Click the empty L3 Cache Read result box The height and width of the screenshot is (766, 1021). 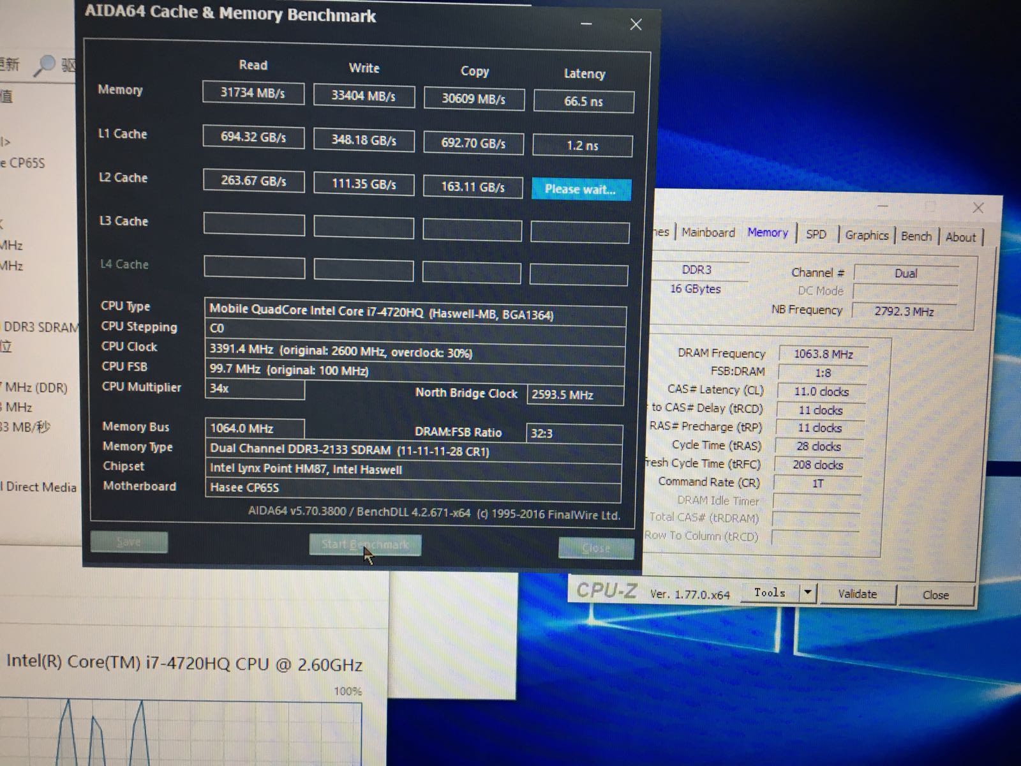tap(254, 224)
